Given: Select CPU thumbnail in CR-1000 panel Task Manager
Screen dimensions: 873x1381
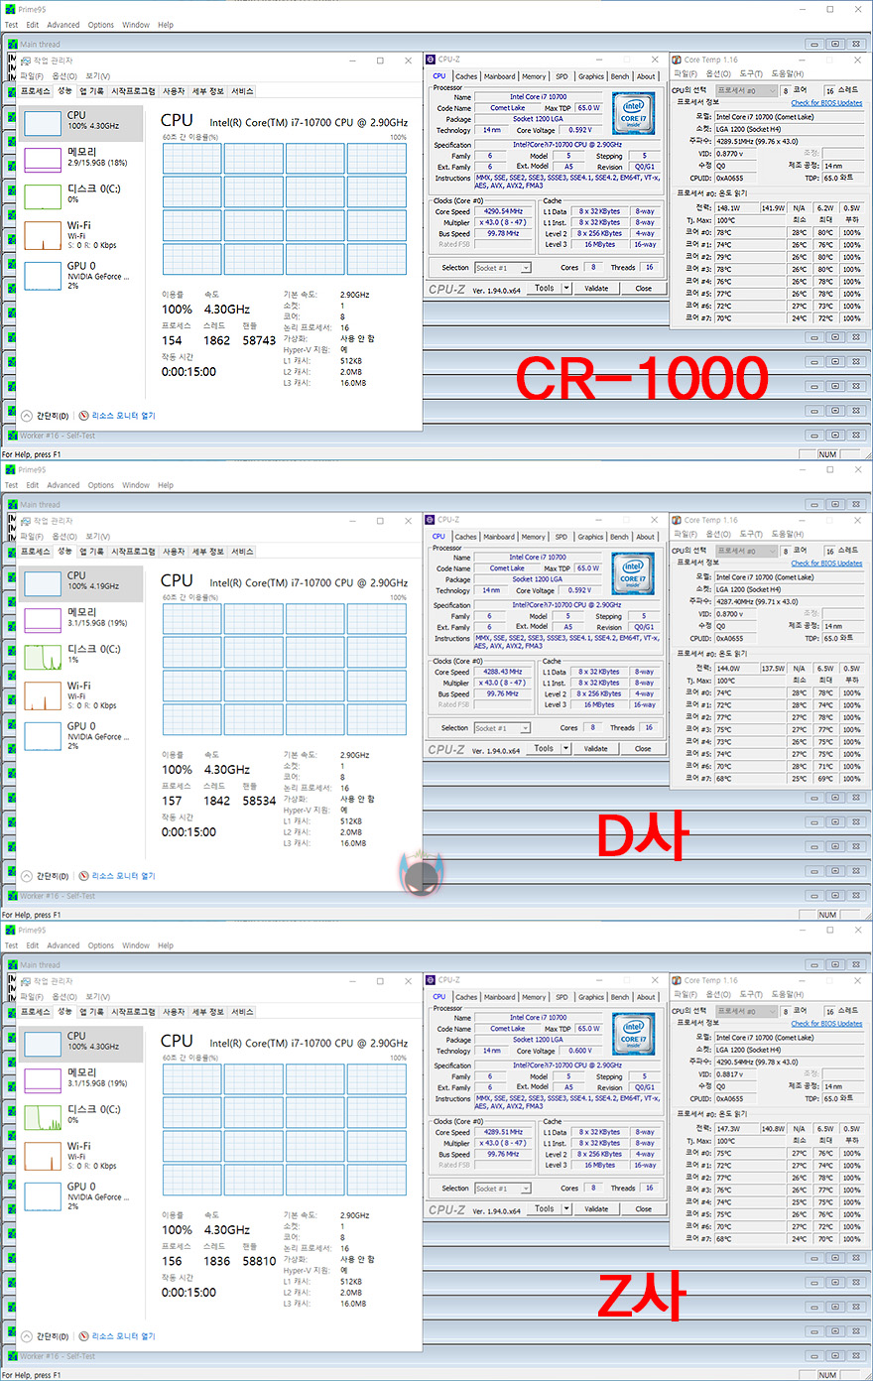Looking at the screenshot, I should coord(43,123).
